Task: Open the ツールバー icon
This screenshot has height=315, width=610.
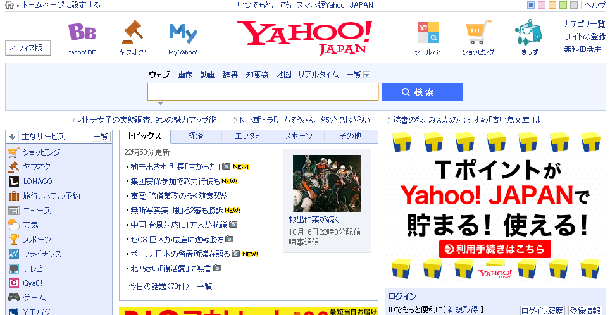Action: click(428, 32)
